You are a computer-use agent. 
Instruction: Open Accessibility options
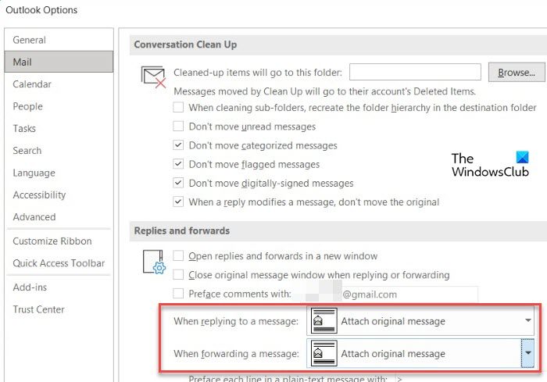pos(59,195)
